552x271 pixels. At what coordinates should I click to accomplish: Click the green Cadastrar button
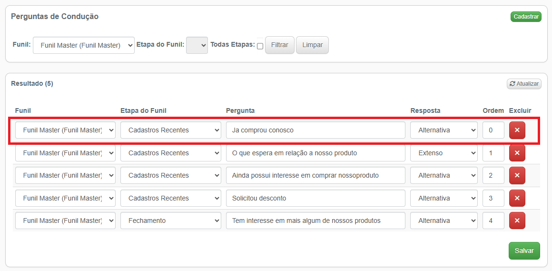click(x=526, y=17)
